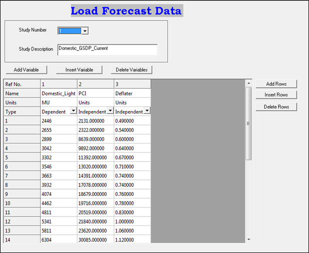Select cell with value 0.640000
Viewport: 309px width, 253px height.
pos(132,148)
